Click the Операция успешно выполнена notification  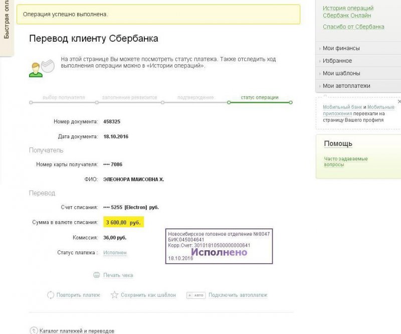[x=158, y=15]
